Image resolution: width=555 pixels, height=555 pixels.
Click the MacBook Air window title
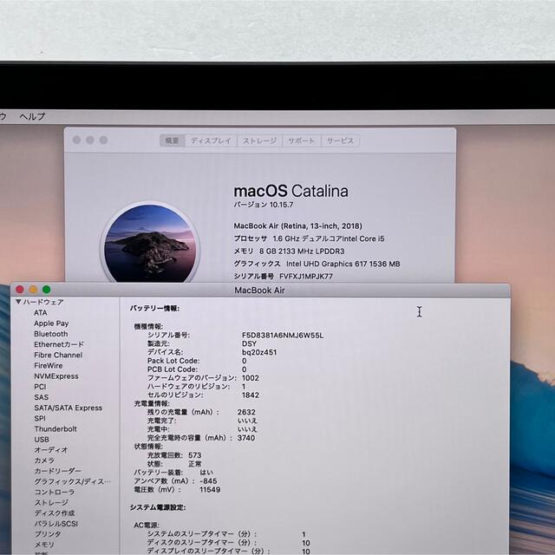[259, 291]
